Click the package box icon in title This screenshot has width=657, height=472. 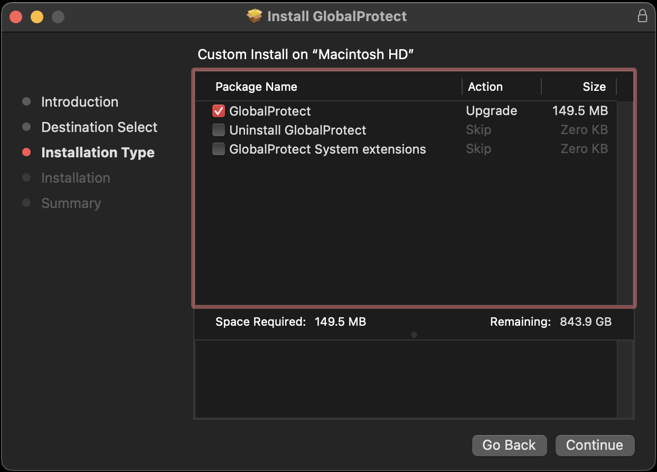click(255, 16)
